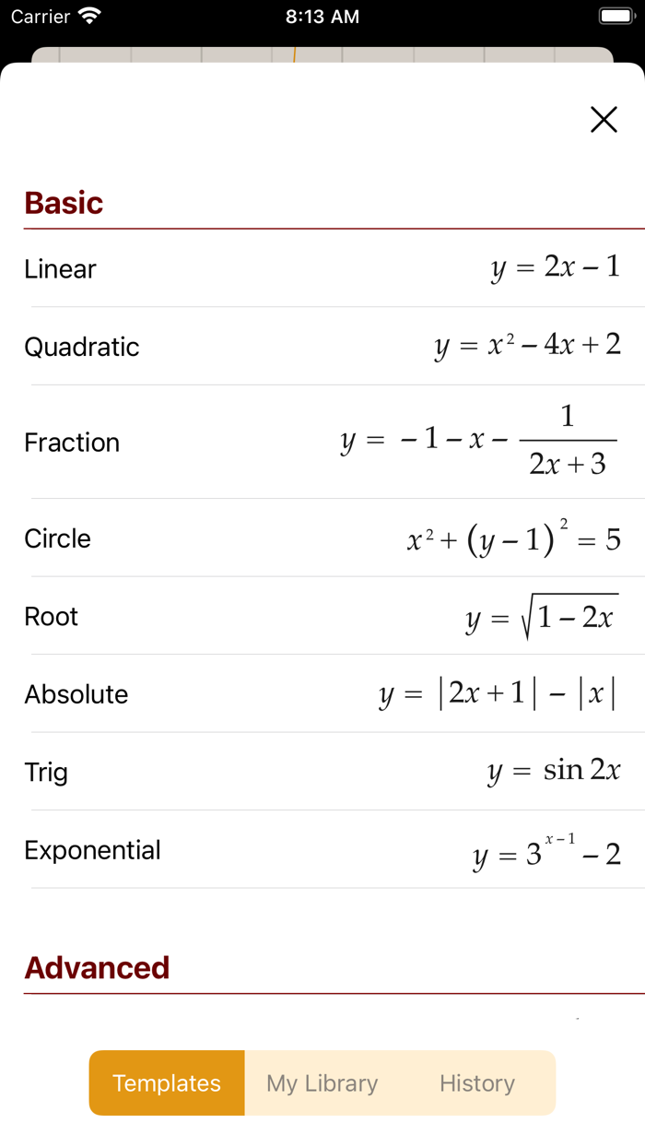Pick the Circle equation template
Screen dimensions: 645x1147
click(322, 538)
